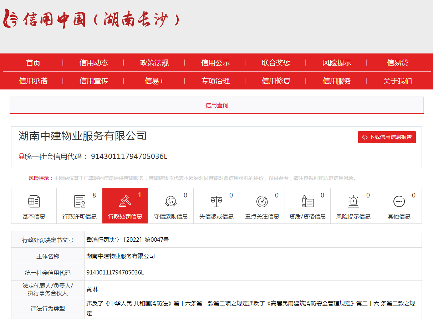Select the 行政许可信息 certificate icon
This screenshot has width=433, height=319.
(80, 201)
